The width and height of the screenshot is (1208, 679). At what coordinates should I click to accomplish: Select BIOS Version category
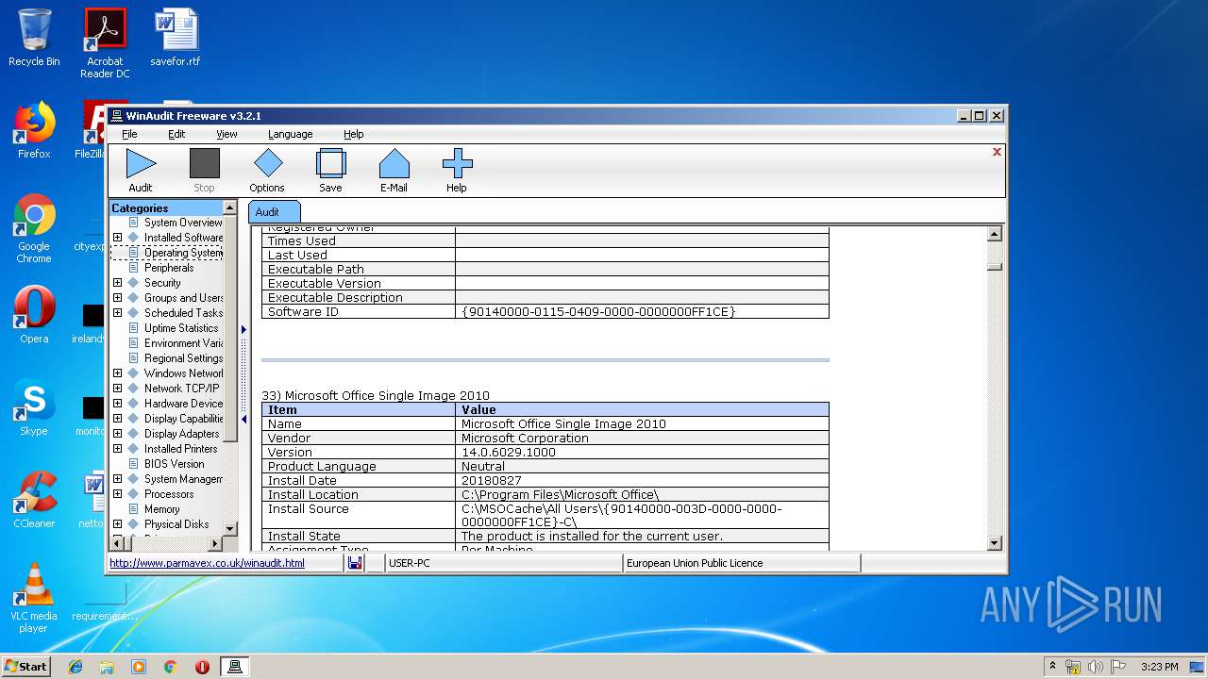click(x=175, y=464)
